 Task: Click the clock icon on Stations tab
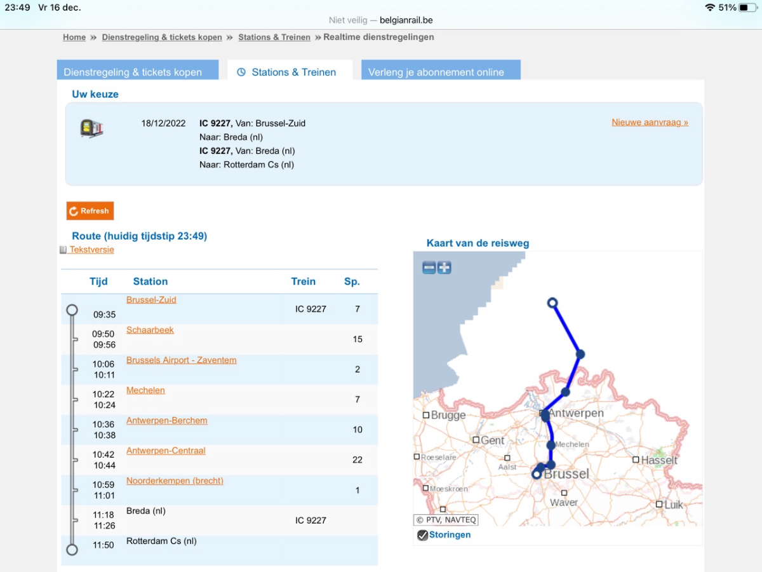[x=241, y=72]
